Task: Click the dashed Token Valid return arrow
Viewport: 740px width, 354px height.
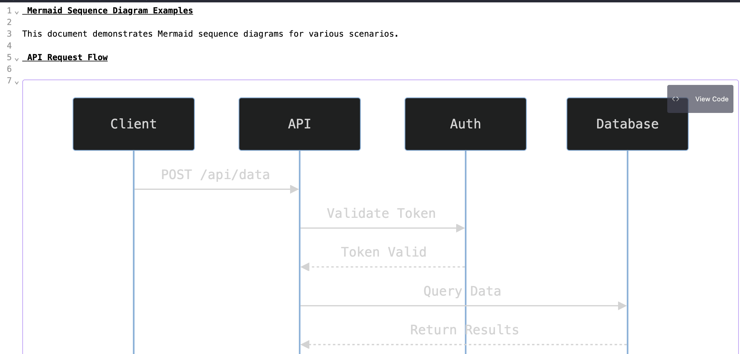Action: [382, 267]
